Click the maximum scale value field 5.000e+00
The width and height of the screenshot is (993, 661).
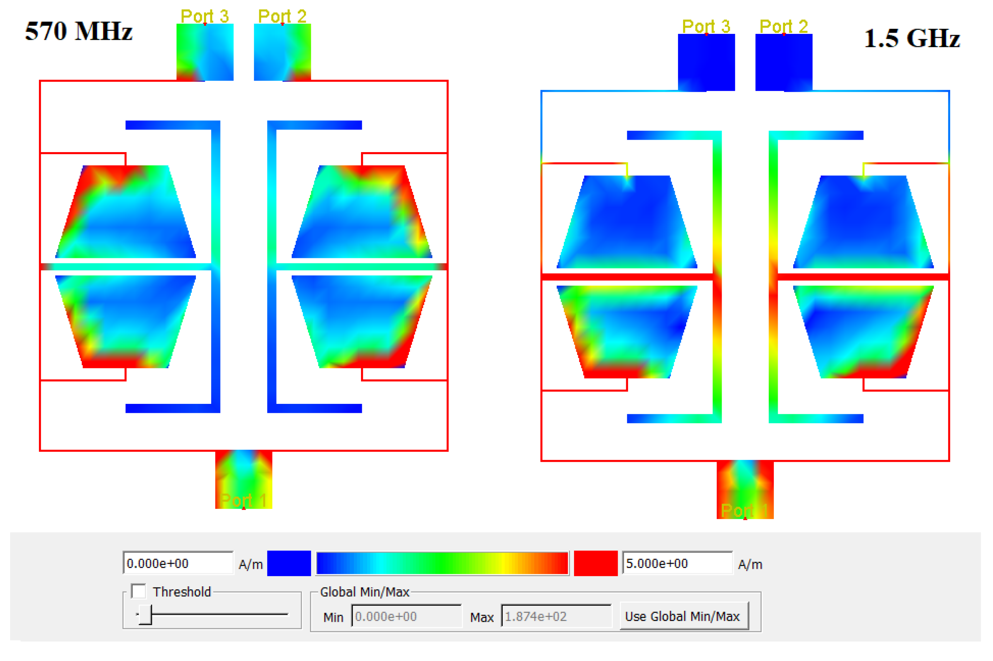click(x=677, y=563)
